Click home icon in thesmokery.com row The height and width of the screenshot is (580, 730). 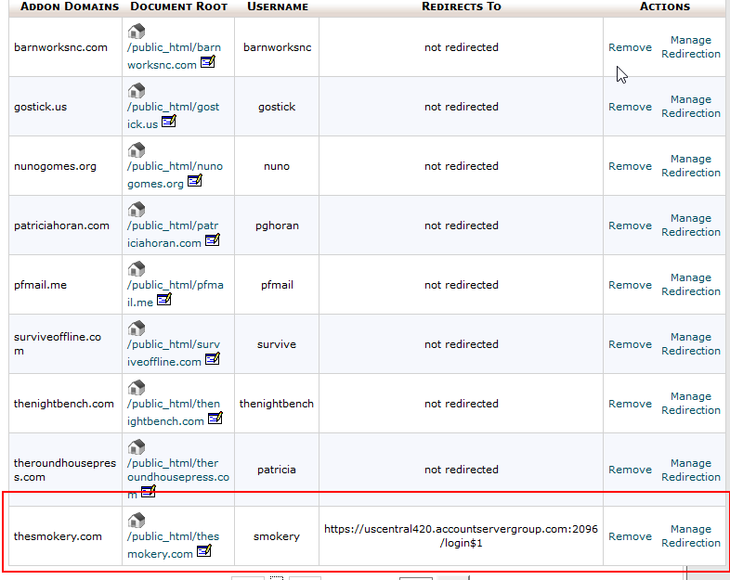pos(137,521)
